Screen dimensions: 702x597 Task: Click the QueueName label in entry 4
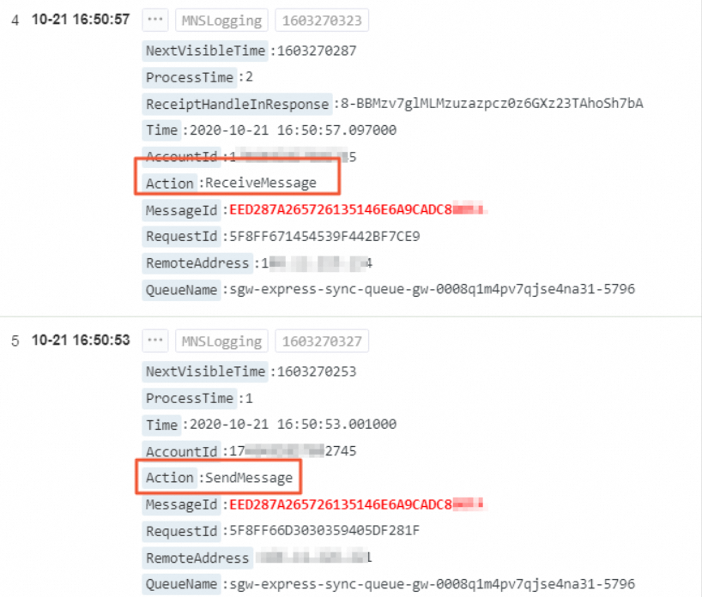(x=181, y=290)
